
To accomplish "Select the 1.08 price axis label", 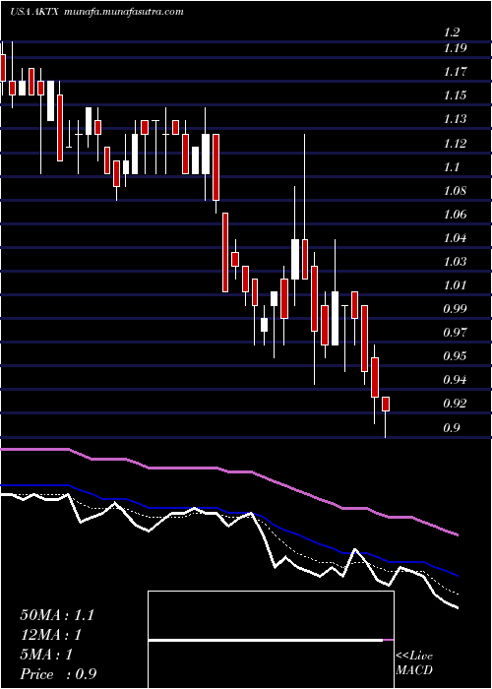I will pyautogui.click(x=456, y=191).
